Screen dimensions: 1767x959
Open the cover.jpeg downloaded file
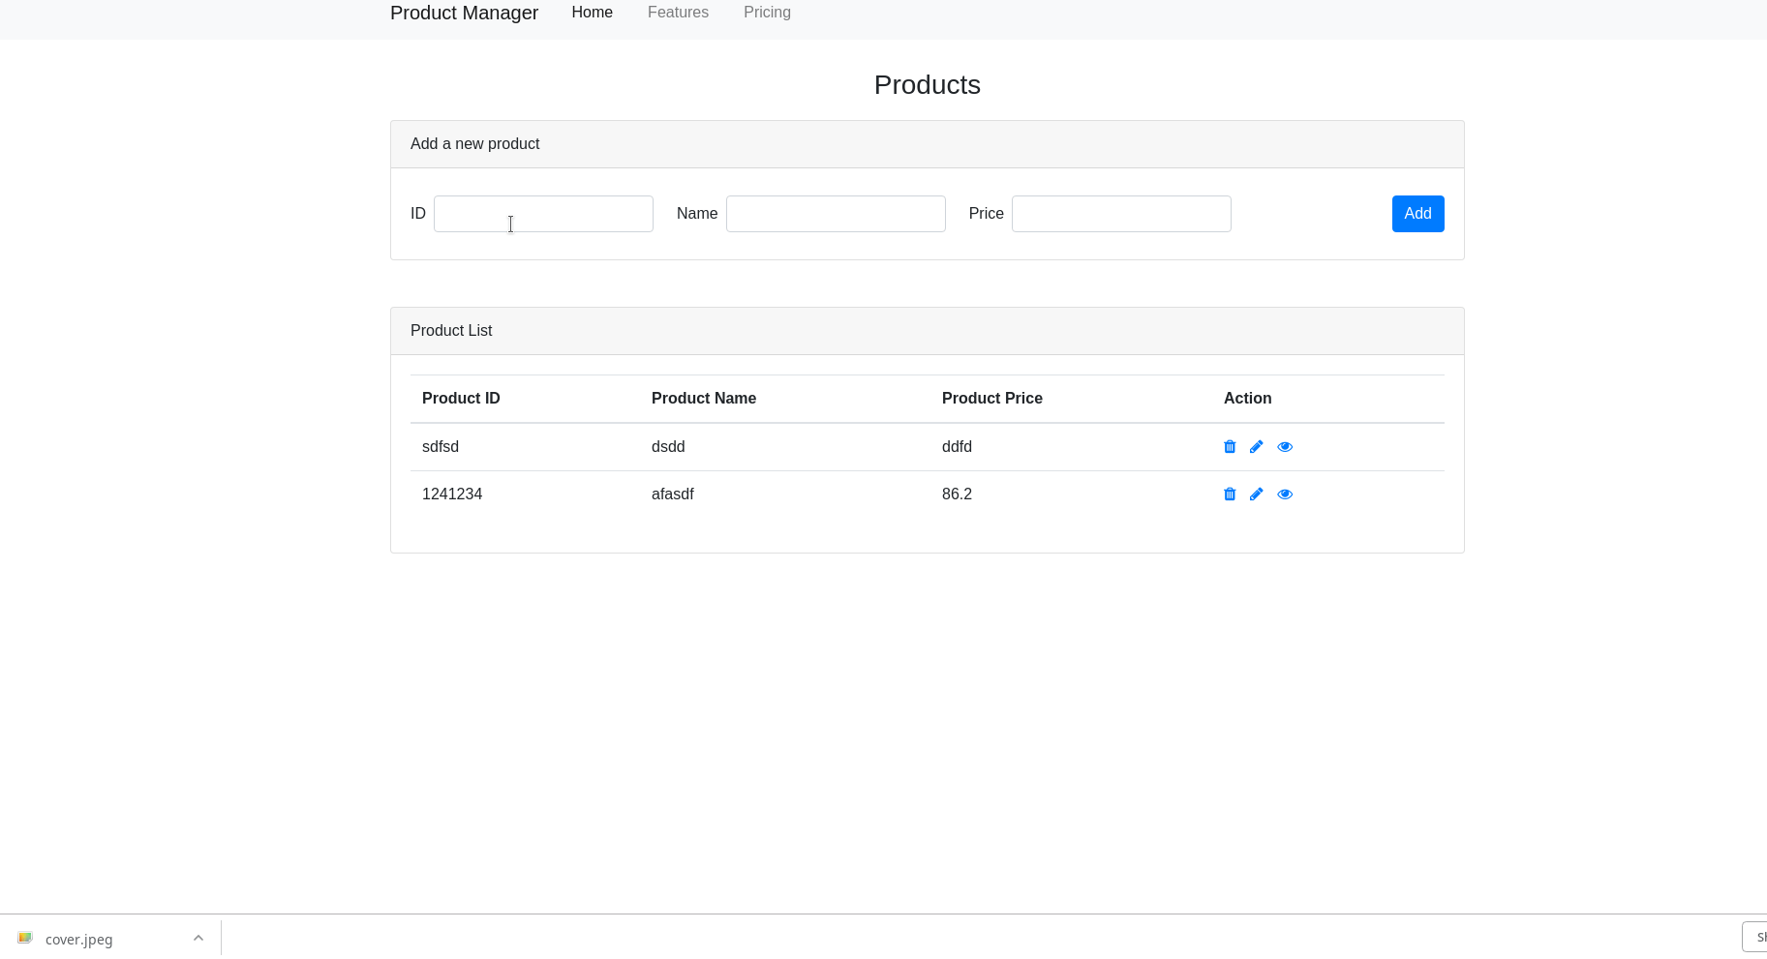(78, 939)
